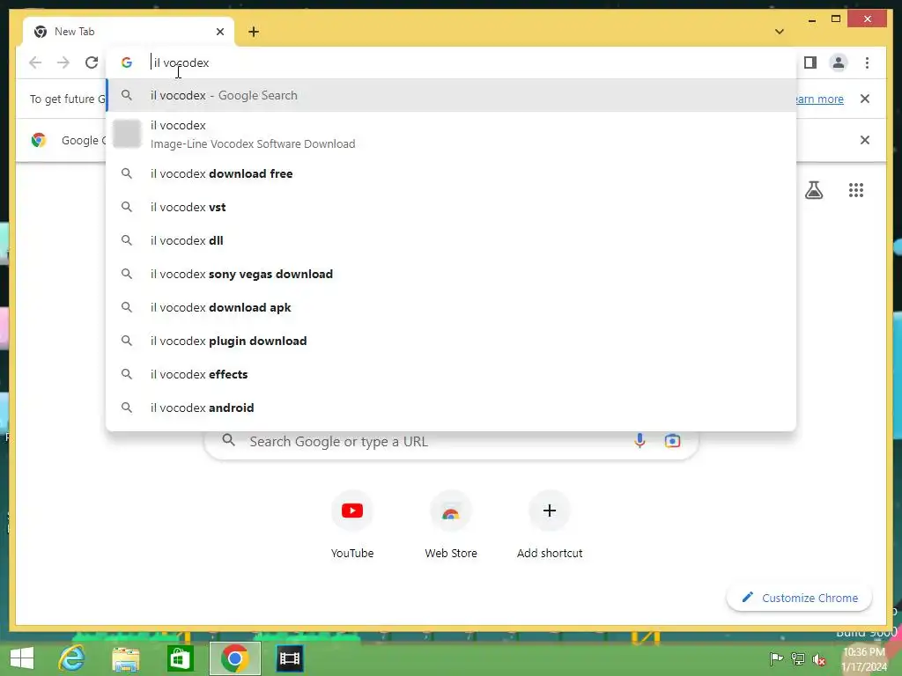
Task: Open the Search Labs flask icon
Action: (x=813, y=190)
